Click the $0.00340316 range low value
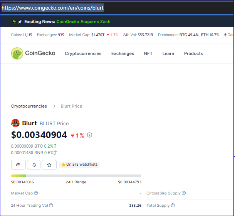 [22, 182]
